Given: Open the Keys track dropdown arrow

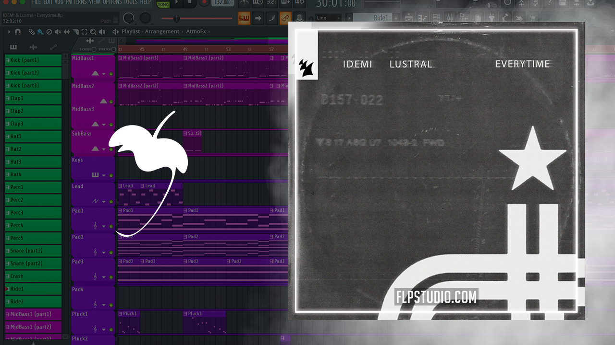Looking at the screenshot, I should click(x=104, y=176).
